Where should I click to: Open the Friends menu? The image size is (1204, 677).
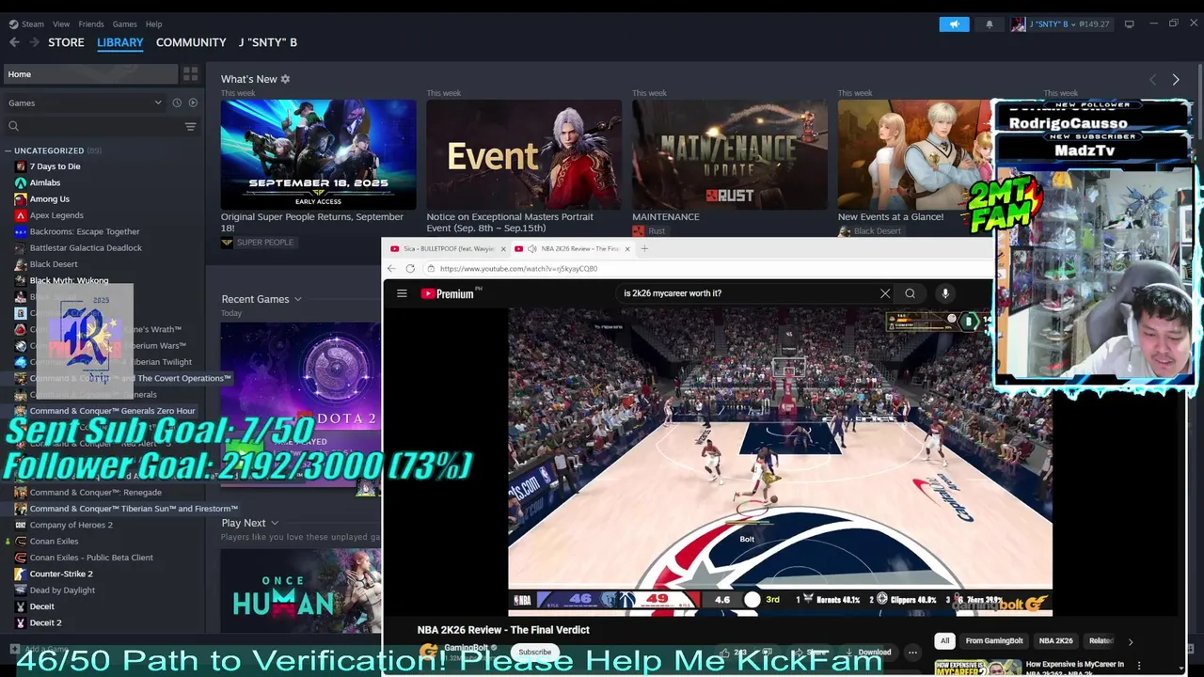coord(91,24)
